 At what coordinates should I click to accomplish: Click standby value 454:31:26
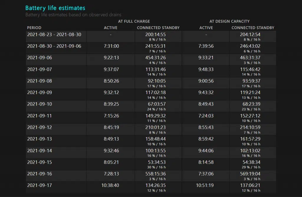(155, 58)
